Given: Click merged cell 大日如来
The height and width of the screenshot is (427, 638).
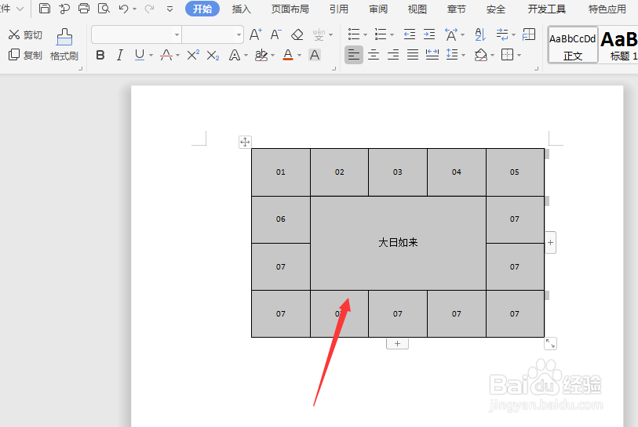Looking at the screenshot, I should click(398, 243).
